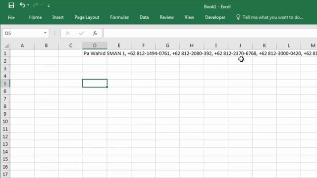This screenshot has height=178, width=317.
Task: Select row 8 header
Action: [x=5, y=106]
